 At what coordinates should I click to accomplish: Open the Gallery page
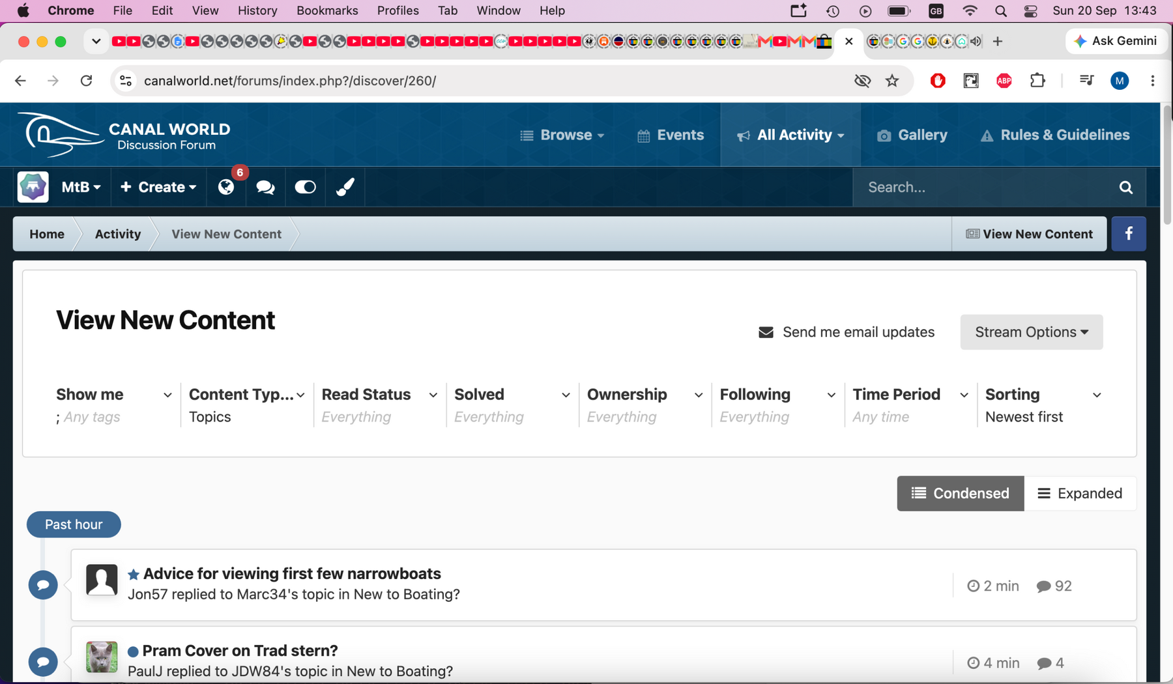912,135
